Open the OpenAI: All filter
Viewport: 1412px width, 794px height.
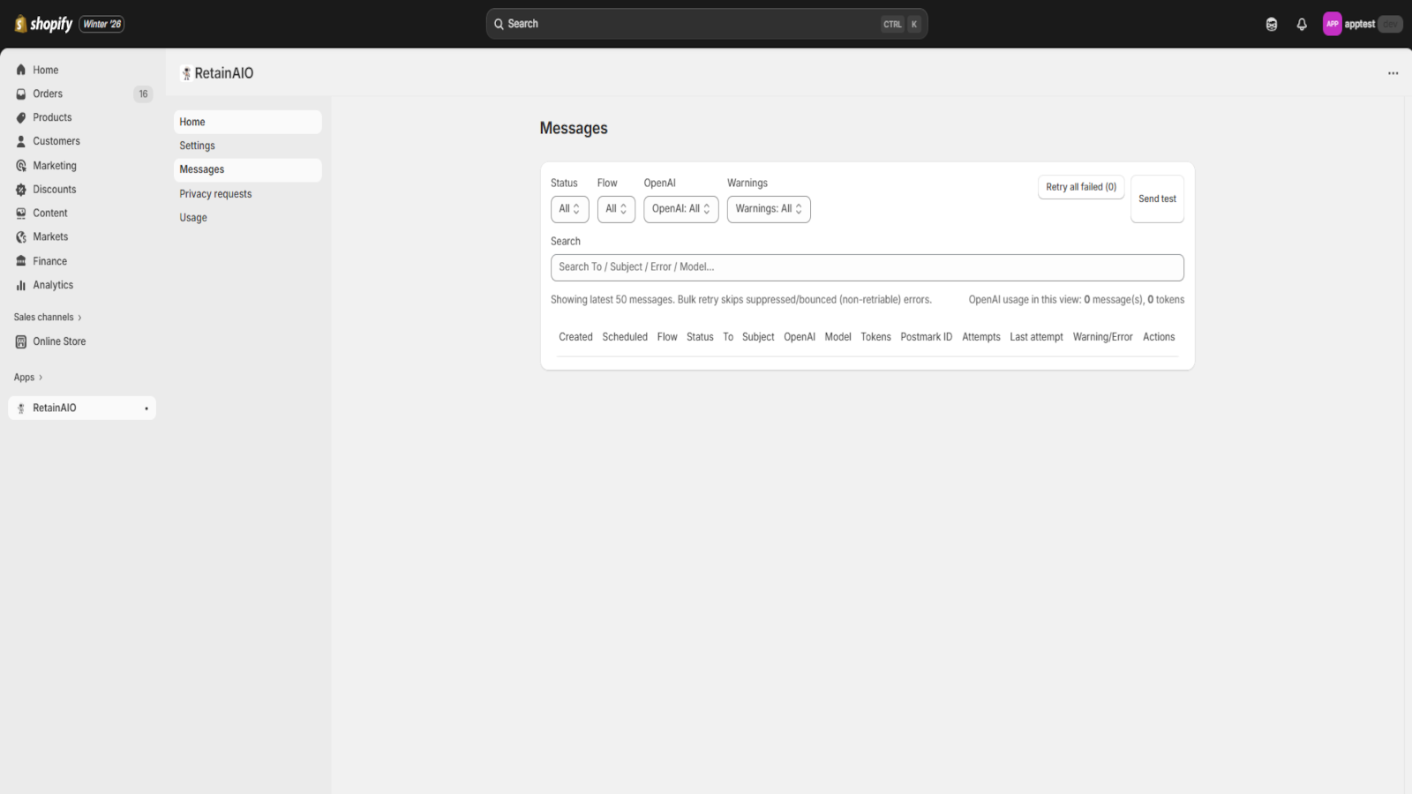pos(680,209)
